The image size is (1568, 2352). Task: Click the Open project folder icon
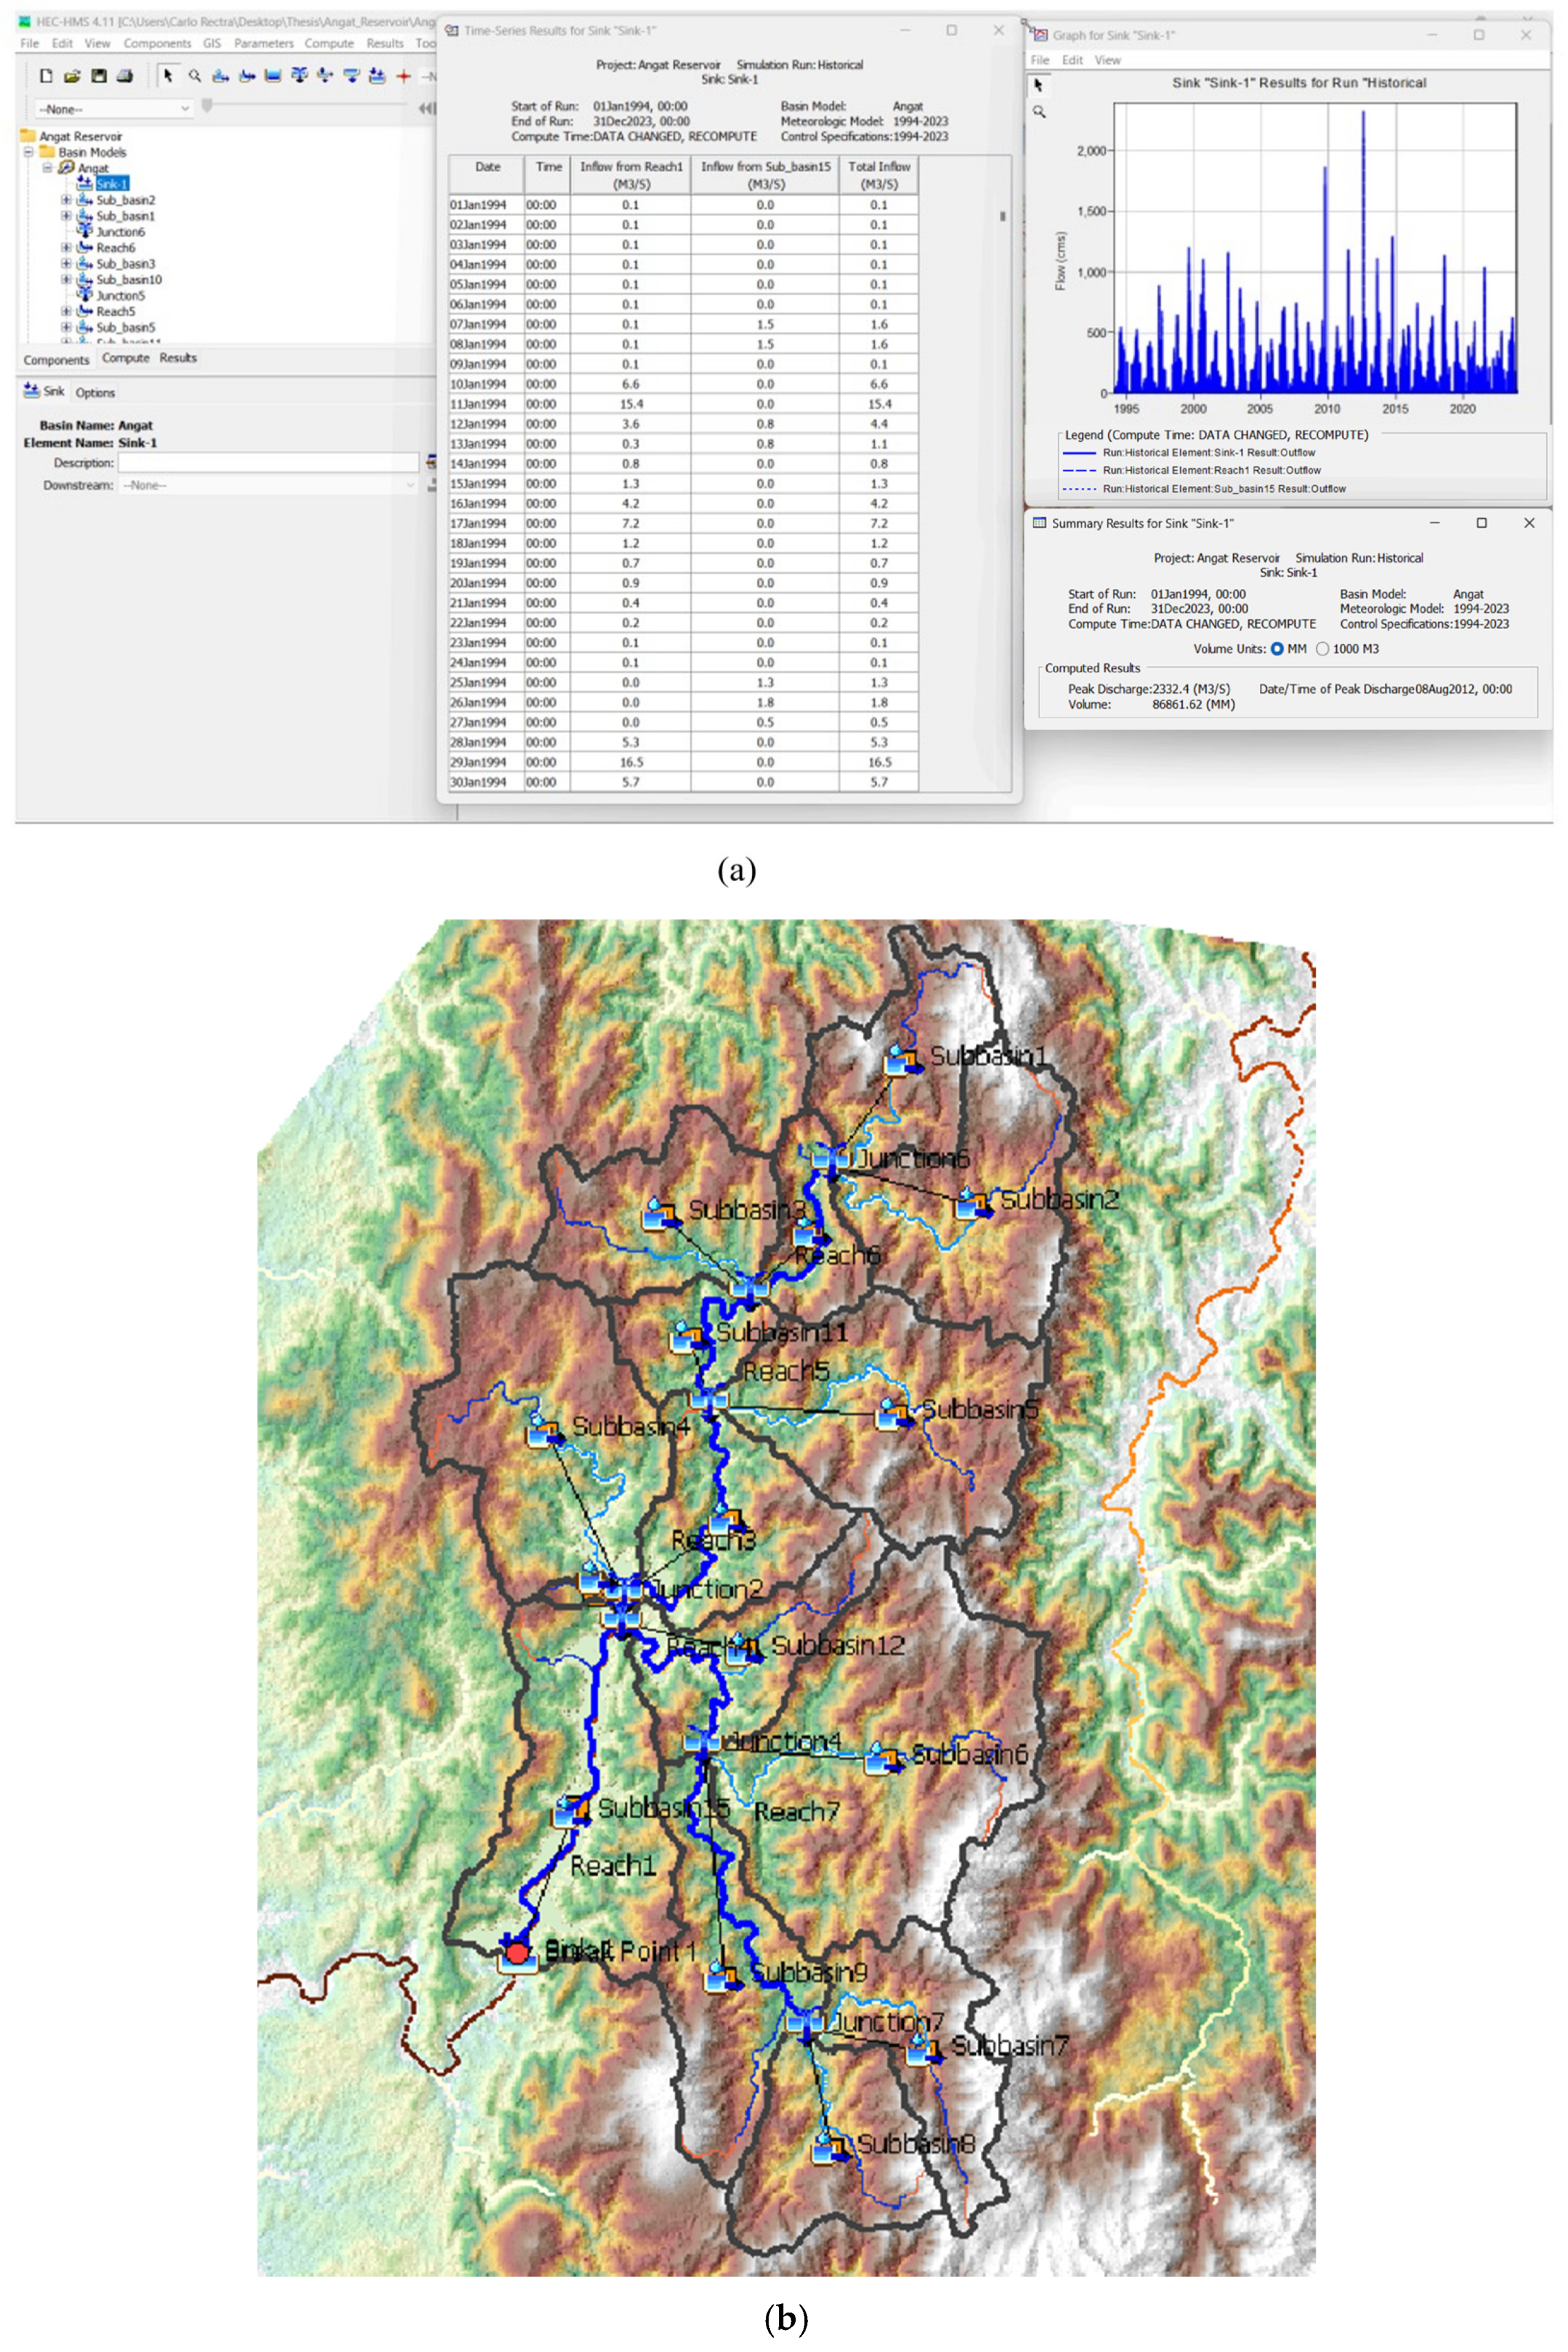tap(72, 76)
